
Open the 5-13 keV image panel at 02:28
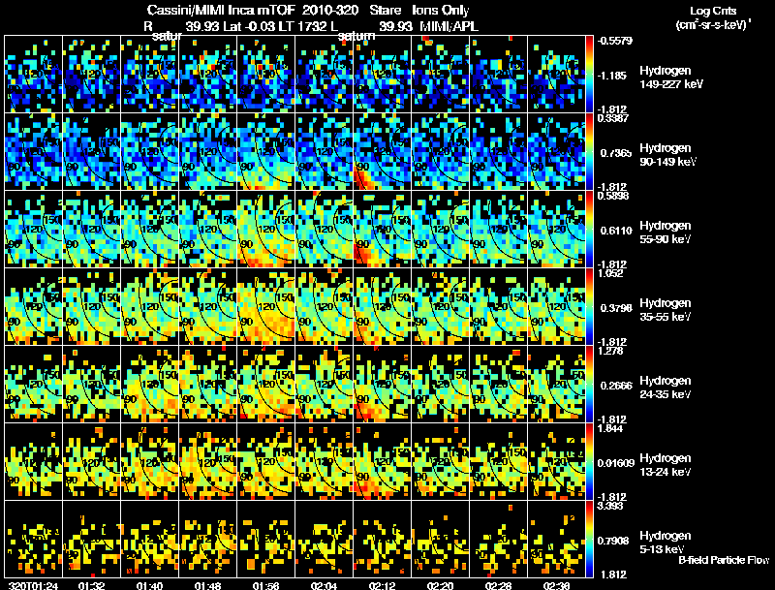coord(499,539)
